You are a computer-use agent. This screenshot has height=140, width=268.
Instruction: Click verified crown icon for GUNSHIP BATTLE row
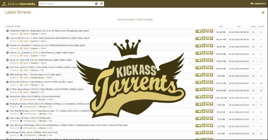point(204,31)
